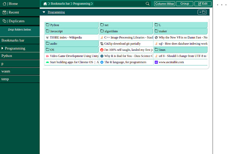Click the maker folder icon

pyautogui.click(x=156, y=31)
